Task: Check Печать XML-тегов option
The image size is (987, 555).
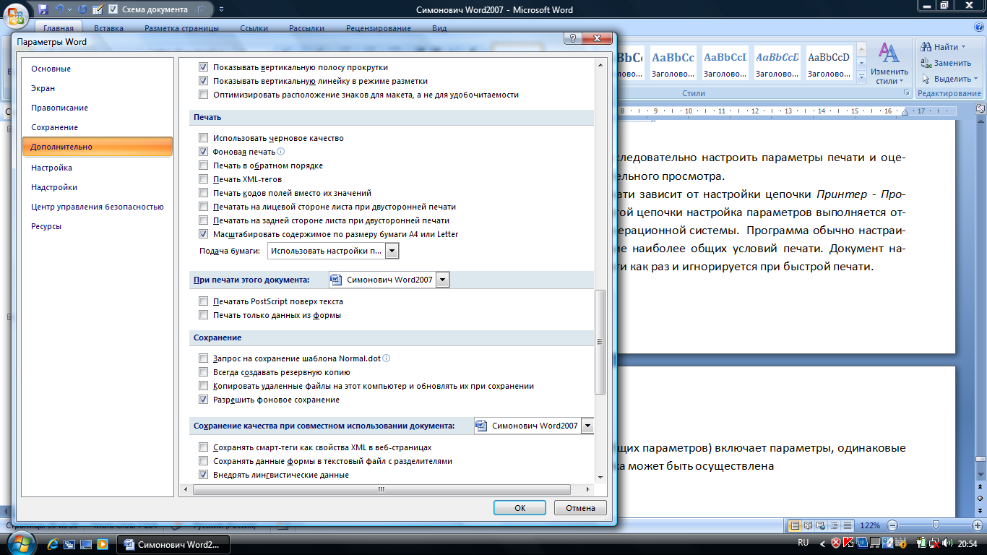Action: pos(203,179)
